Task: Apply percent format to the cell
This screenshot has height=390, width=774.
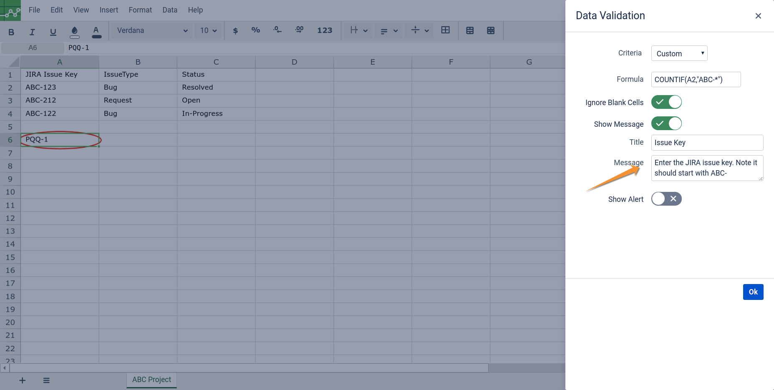Action: click(256, 30)
